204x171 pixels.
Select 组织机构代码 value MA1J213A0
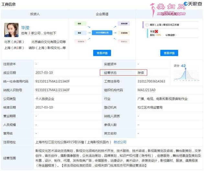coord(146,90)
